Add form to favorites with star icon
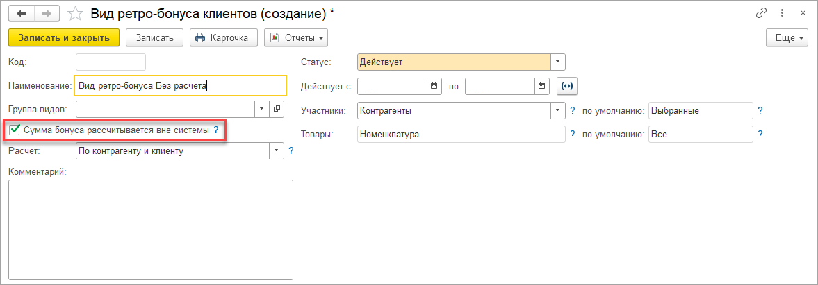The image size is (818, 285). pos(74,14)
